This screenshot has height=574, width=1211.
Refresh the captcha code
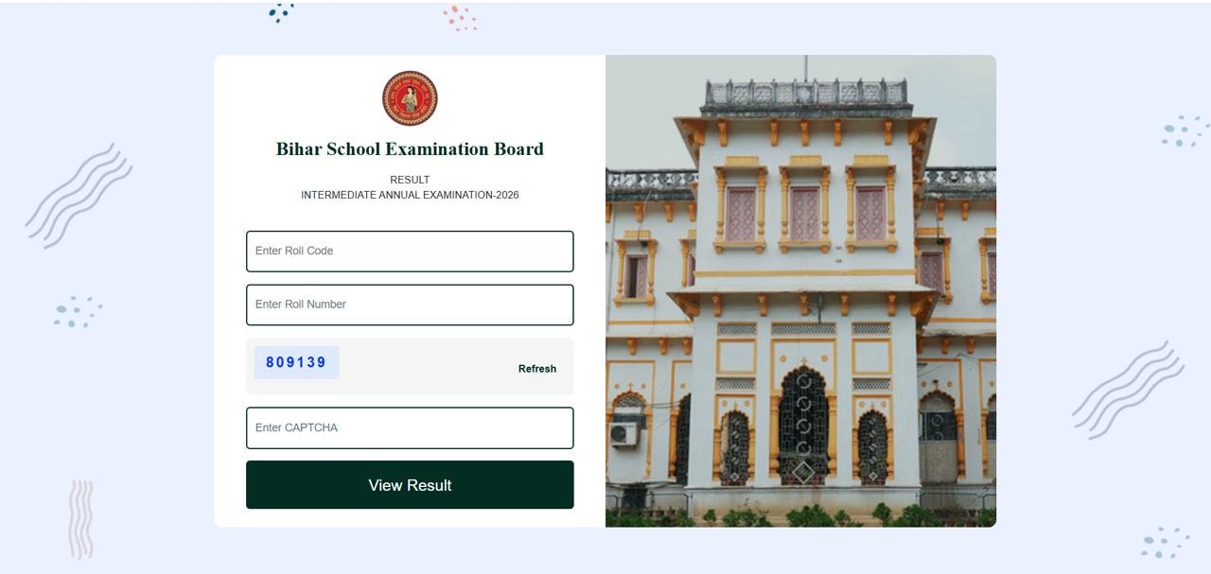[537, 369]
